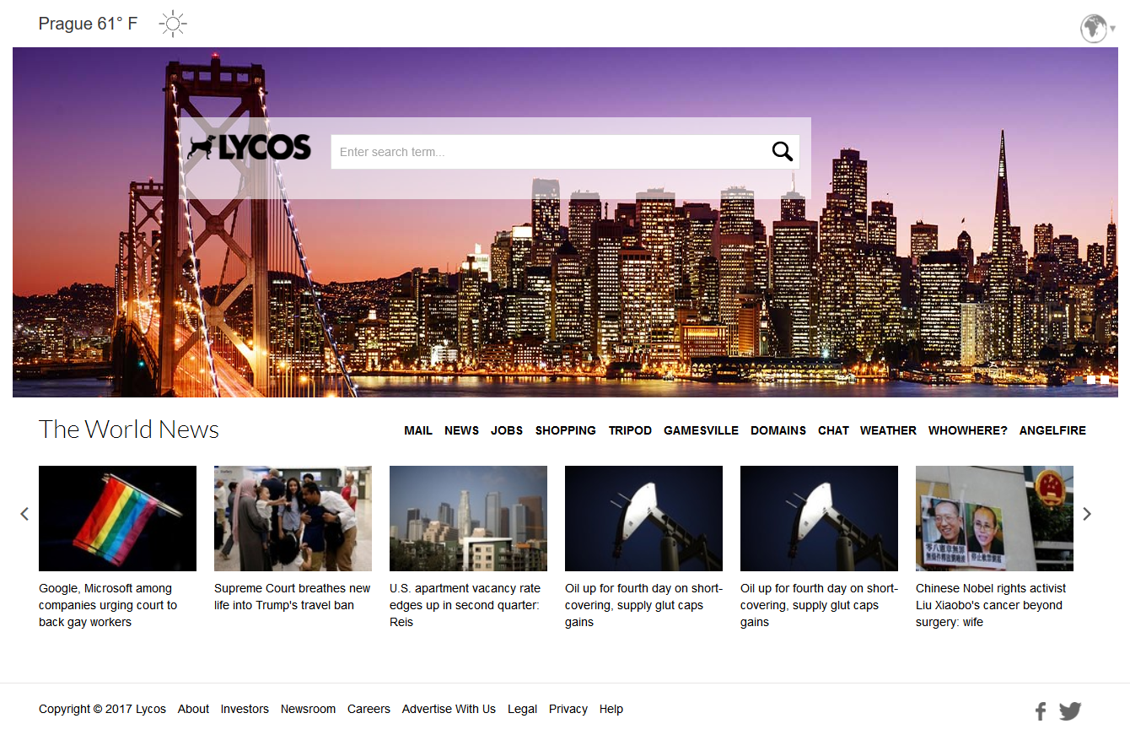Read Google, Microsoft gay workers headline
The width and height of the screenshot is (1130, 751).
108,605
